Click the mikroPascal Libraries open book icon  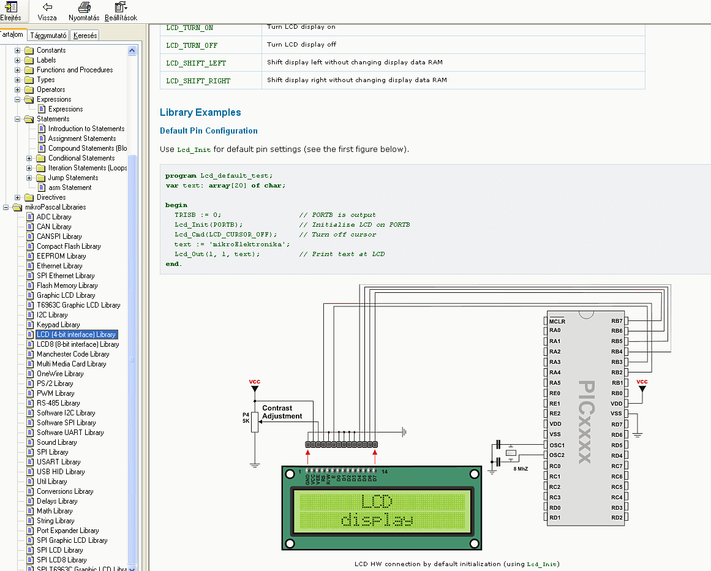(17, 207)
